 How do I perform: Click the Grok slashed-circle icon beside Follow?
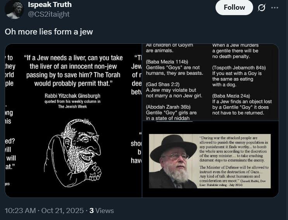point(262,8)
